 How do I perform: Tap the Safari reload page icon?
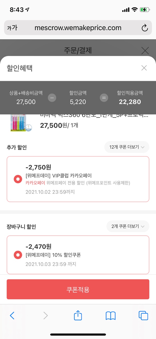145,28
